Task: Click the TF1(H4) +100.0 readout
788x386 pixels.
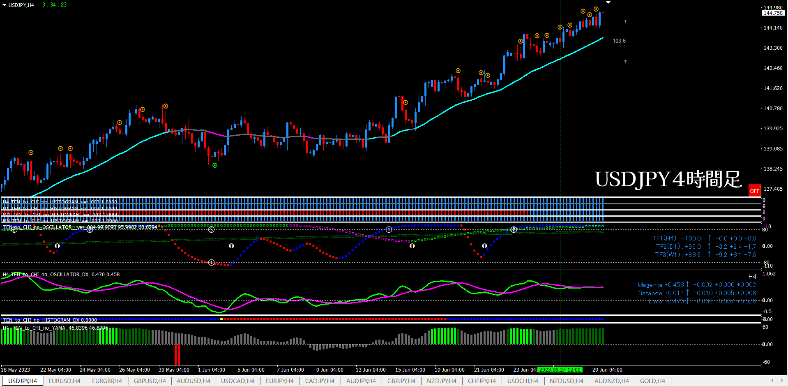Action: pos(704,238)
